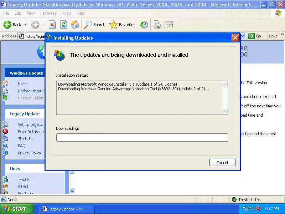Screen dimensions: 285x214
Task: Click the KB892130 download status line
Action: (x=134, y=89)
